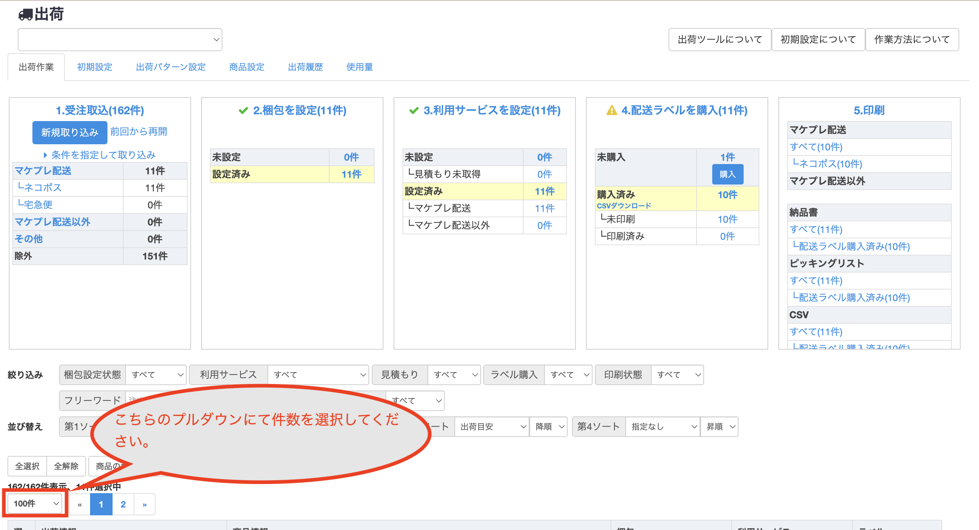Go to page 2 of results

pos(123,504)
